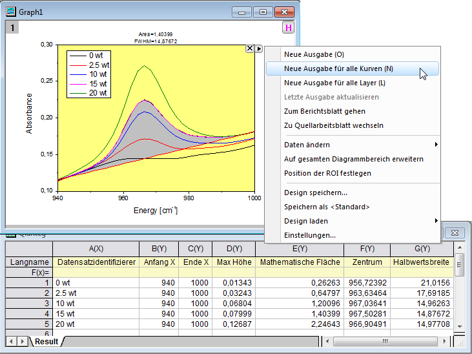Select row header 3
The image size is (472, 354).
coord(29,304)
